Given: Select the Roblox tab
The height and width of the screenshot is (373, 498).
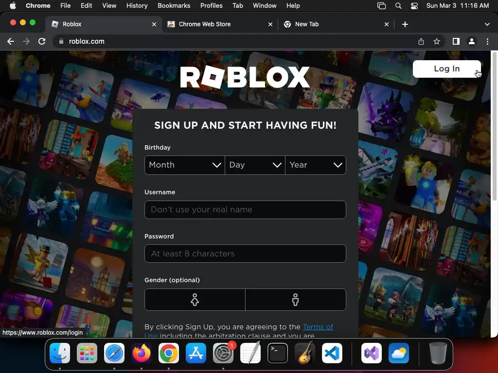Looking at the screenshot, I should [x=104, y=24].
